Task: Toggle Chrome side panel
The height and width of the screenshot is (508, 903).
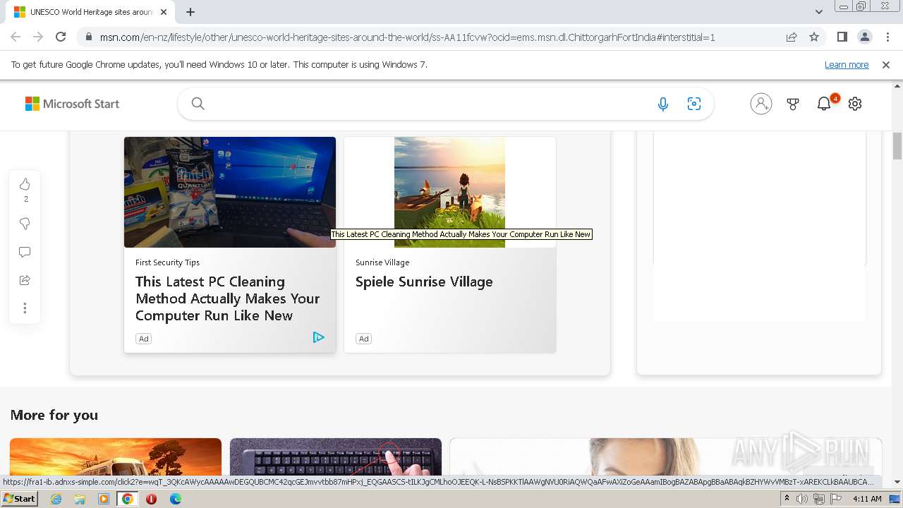Action: click(842, 37)
